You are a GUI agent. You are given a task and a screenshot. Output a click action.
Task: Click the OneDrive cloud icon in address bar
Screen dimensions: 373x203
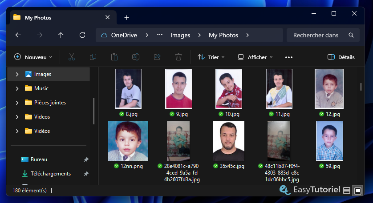104,35
